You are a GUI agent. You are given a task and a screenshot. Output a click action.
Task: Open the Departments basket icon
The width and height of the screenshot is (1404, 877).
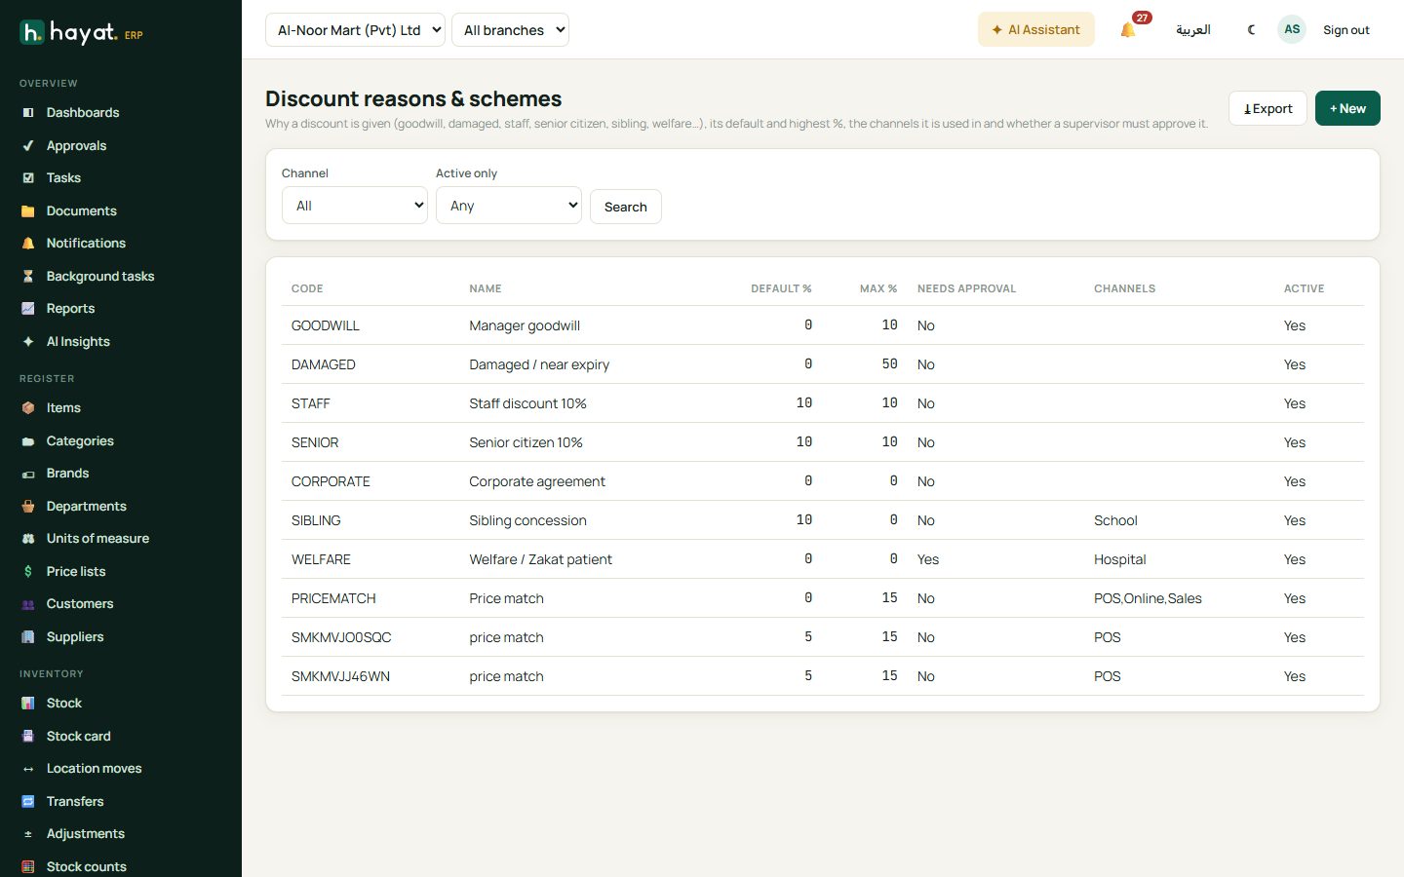[x=28, y=507]
